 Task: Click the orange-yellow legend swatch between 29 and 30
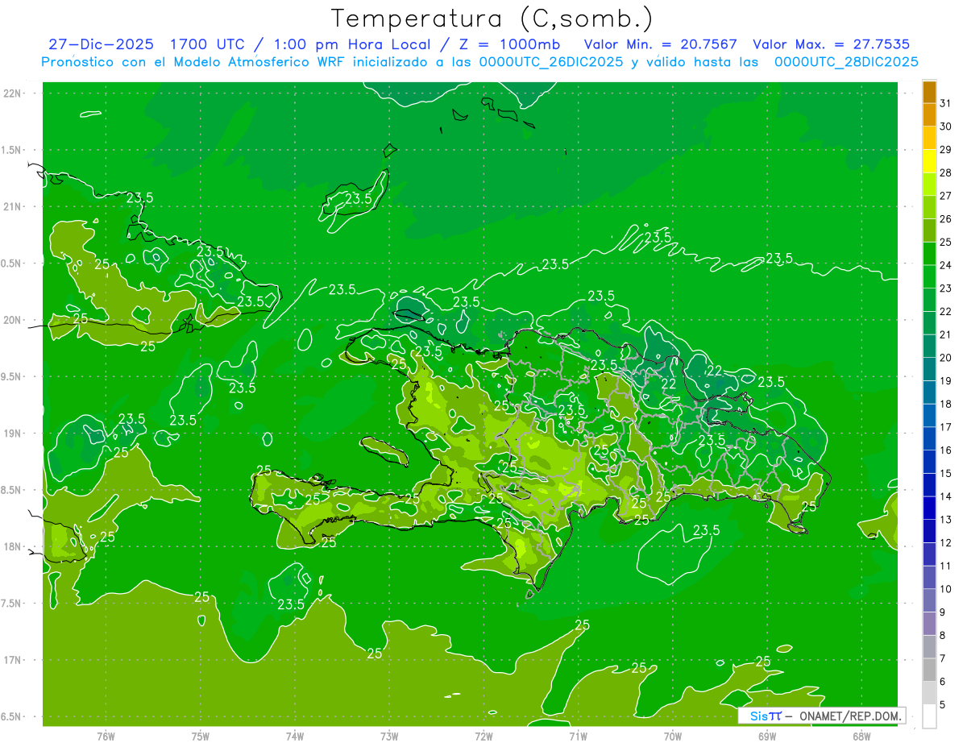point(929,138)
